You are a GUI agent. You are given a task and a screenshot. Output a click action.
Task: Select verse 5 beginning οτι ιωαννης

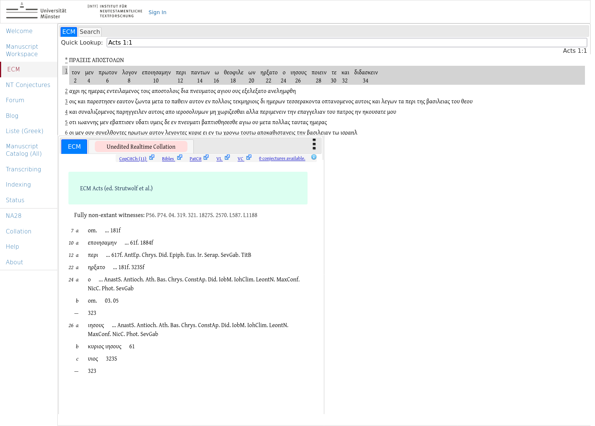click(x=198, y=122)
